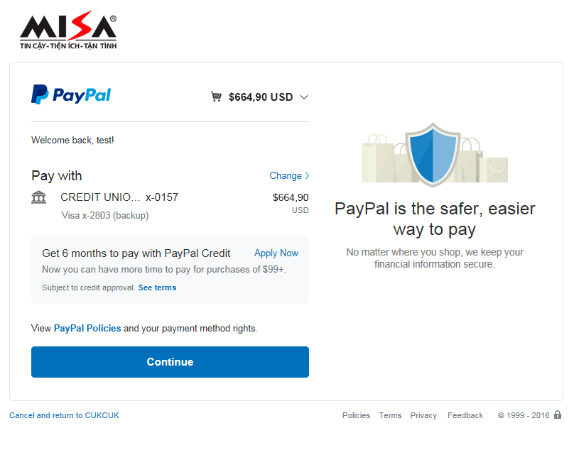Expand the order total dropdown arrow
This screenshot has width=574, height=455.
point(304,97)
